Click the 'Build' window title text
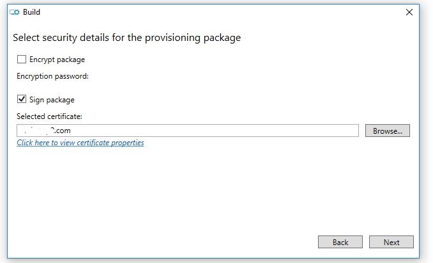 31,12
